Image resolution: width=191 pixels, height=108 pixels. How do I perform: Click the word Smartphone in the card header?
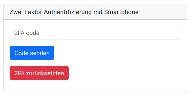[x=121, y=12]
